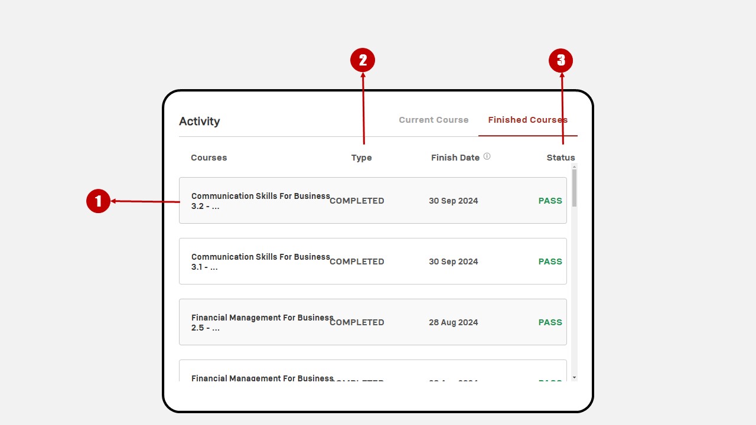
Task: Click the Status column header
Action: [561, 158]
